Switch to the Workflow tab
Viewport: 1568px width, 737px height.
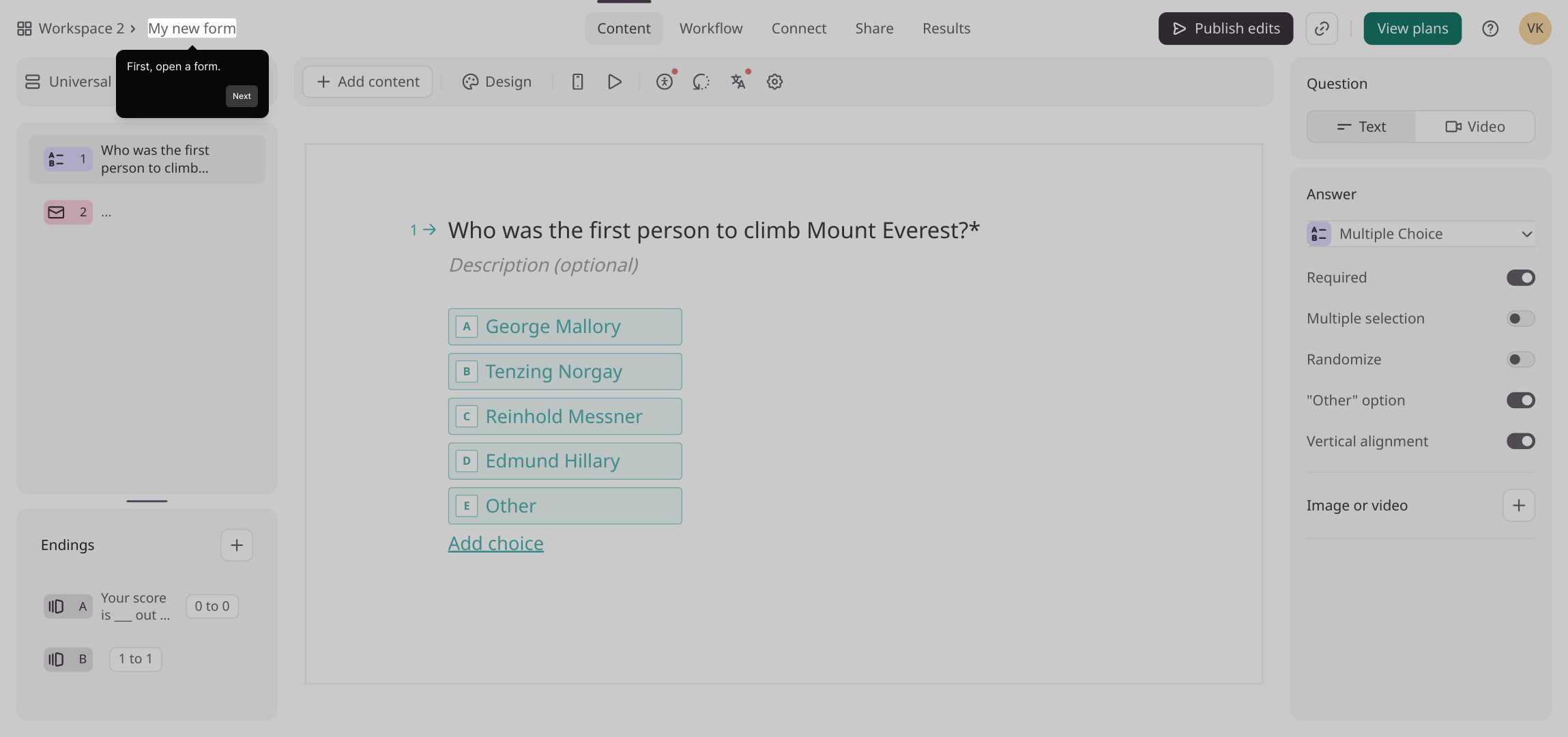[710, 29]
